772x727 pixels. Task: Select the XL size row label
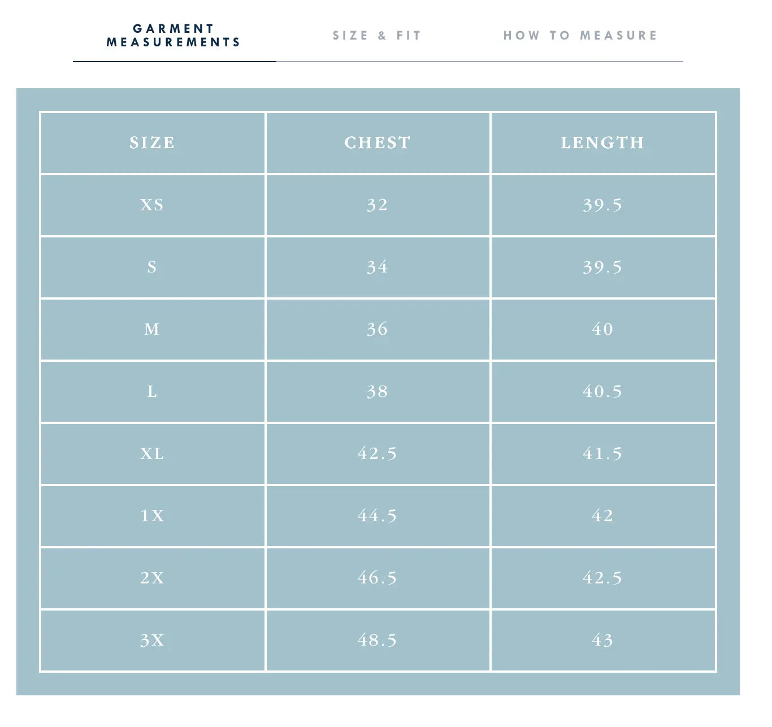click(153, 454)
